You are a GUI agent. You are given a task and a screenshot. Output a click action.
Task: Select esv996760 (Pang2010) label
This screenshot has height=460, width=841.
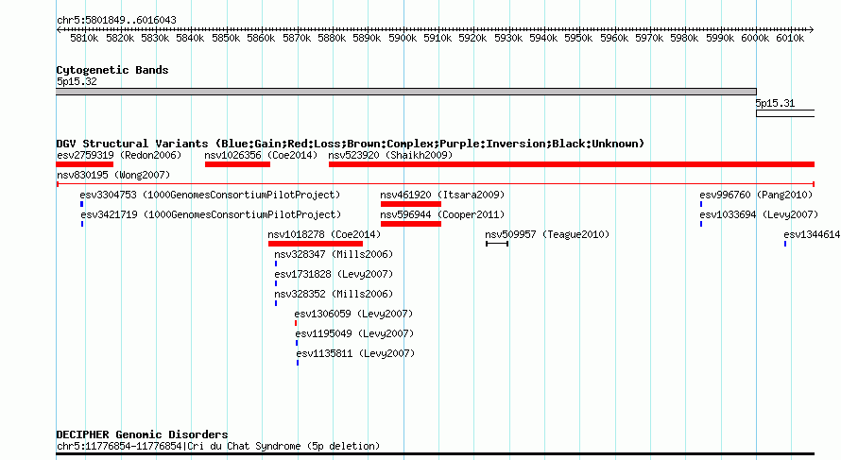(x=756, y=196)
